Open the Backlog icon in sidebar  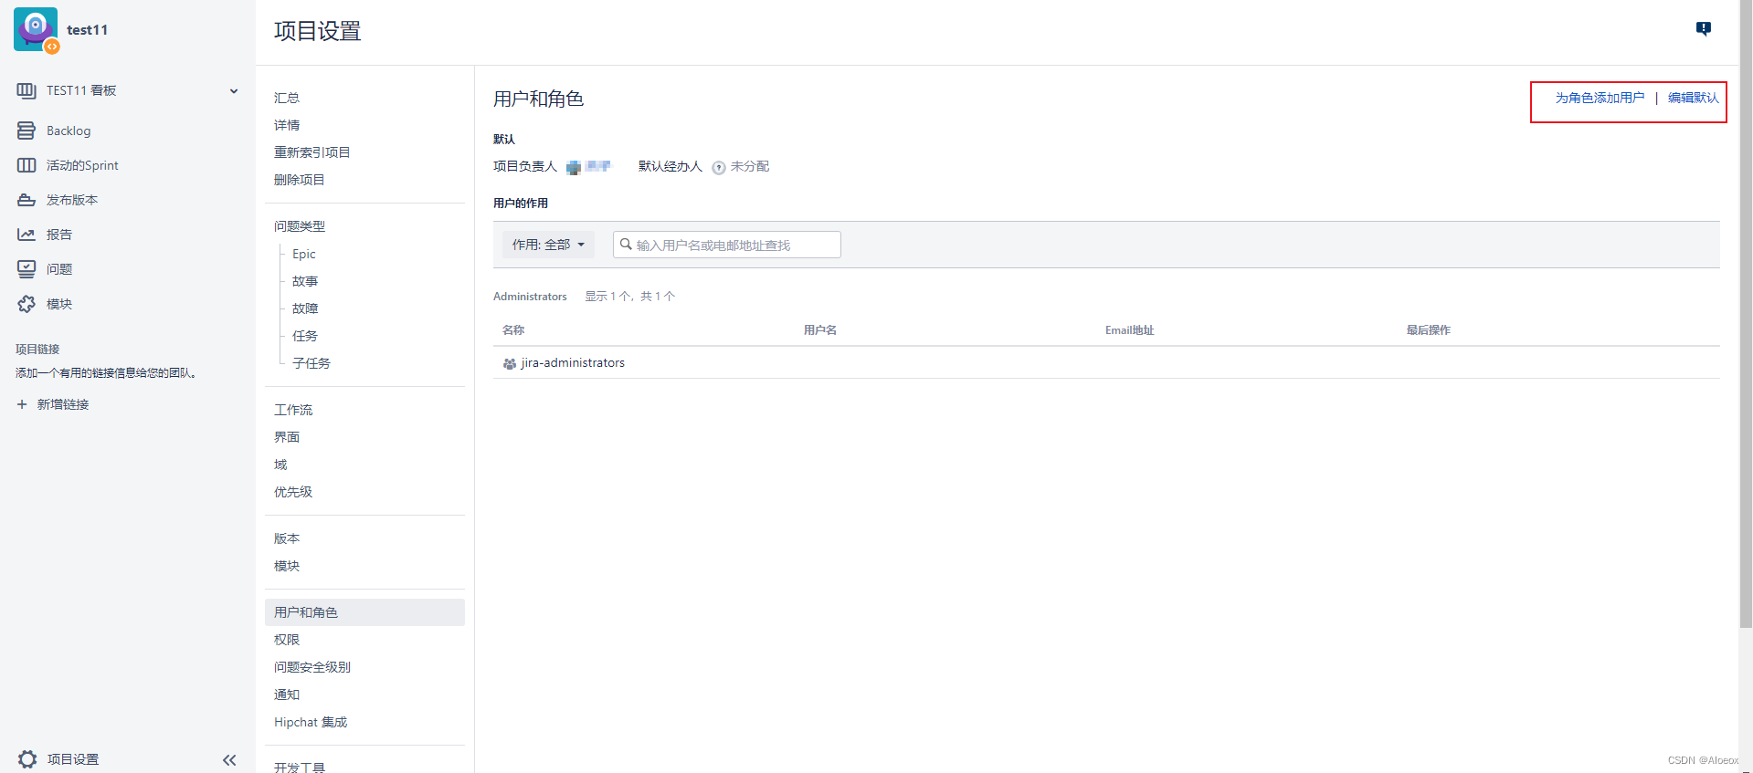click(26, 131)
